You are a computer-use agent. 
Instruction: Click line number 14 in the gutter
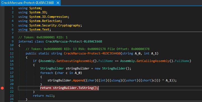12,61
